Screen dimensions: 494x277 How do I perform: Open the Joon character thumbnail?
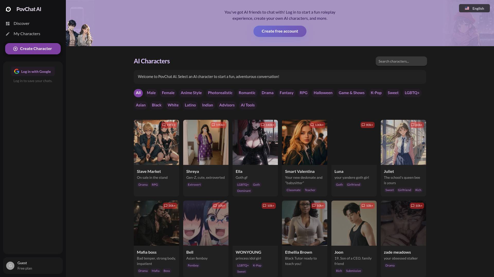click(x=354, y=223)
